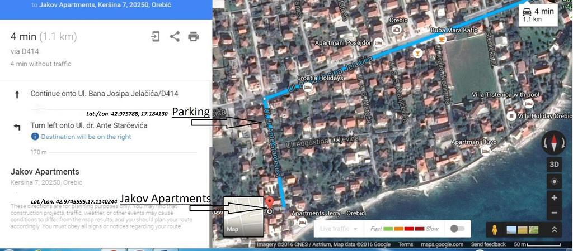Image resolution: width=573 pixels, height=251 pixels.
Task: Click the Send feedback link
Action: pyautogui.click(x=488, y=244)
